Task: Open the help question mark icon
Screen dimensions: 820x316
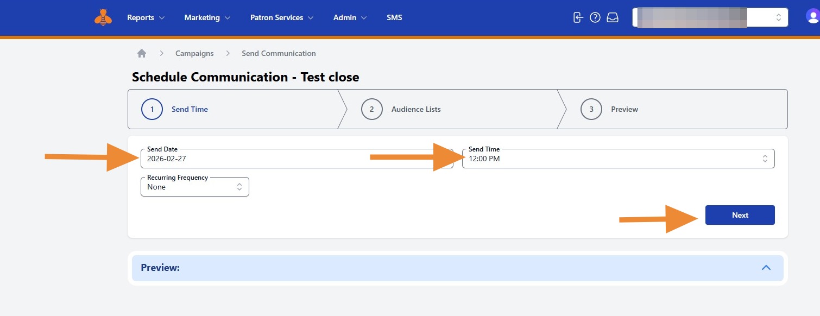Action: click(595, 17)
